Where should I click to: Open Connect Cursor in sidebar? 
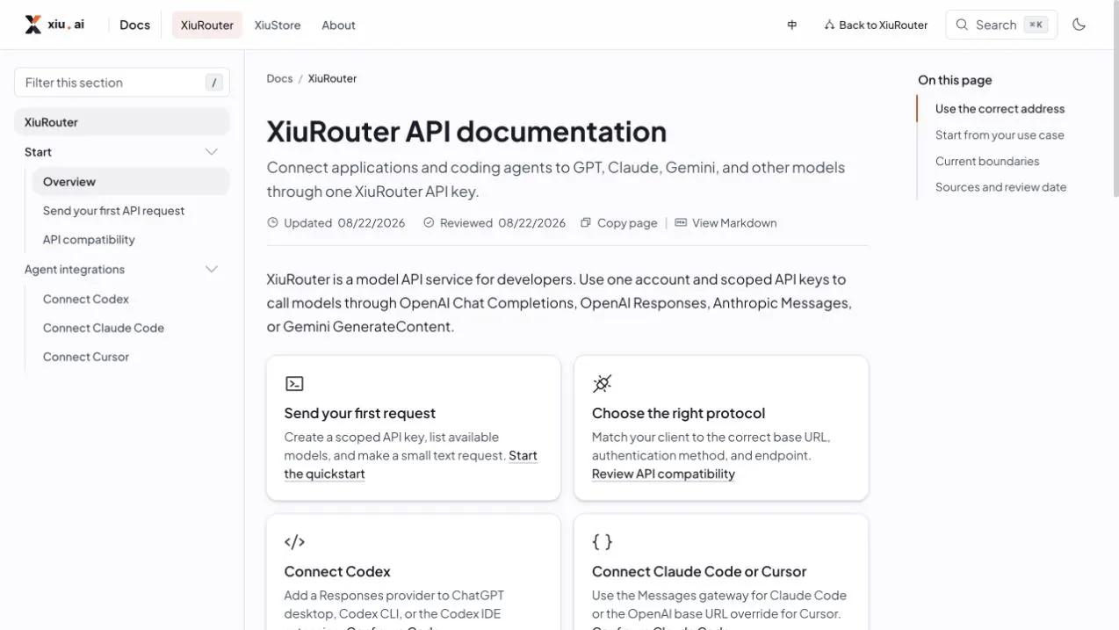(x=86, y=357)
